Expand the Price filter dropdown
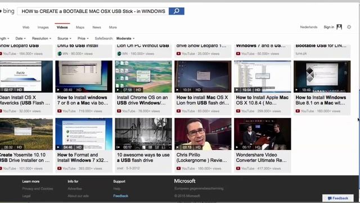The image size is (360, 203). tap(83, 38)
